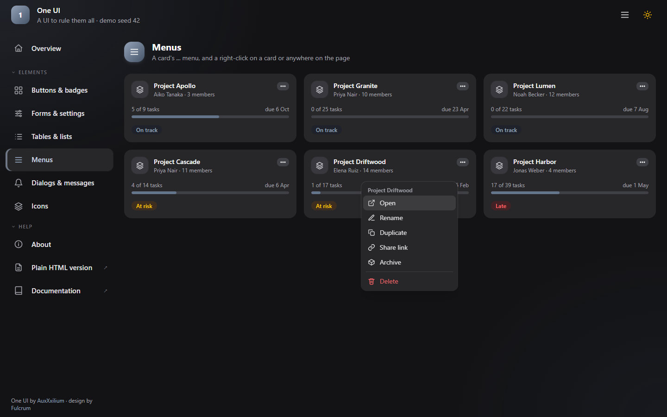667x417 pixels.
Task: Open the Project Harbor ellipsis menu
Action: coord(642,162)
